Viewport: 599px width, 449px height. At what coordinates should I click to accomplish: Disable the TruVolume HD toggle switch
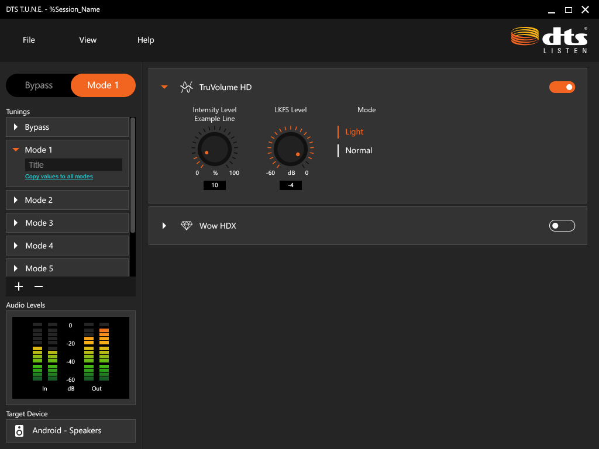pos(562,87)
